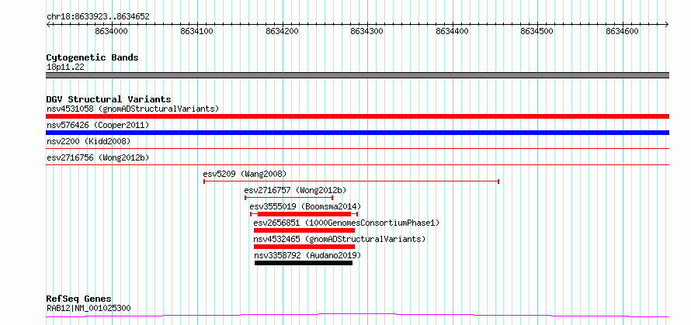Click the 18p11.22 band label
Viewport: 691px width, 325px height.
[x=65, y=67]
